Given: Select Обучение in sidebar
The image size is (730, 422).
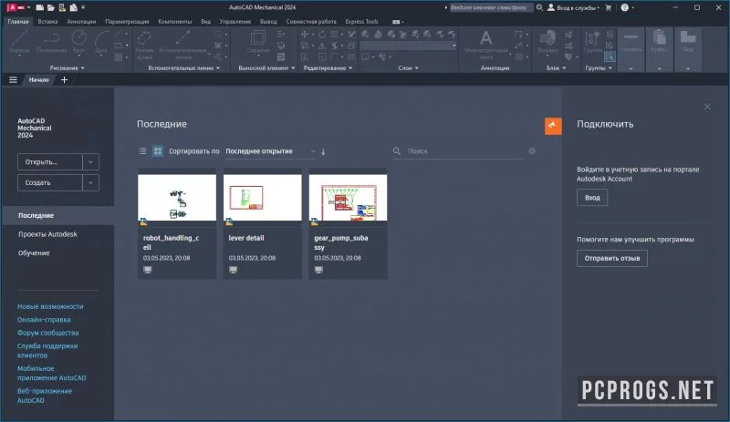Looking at the screenshot, I should (x=34, y=252).
